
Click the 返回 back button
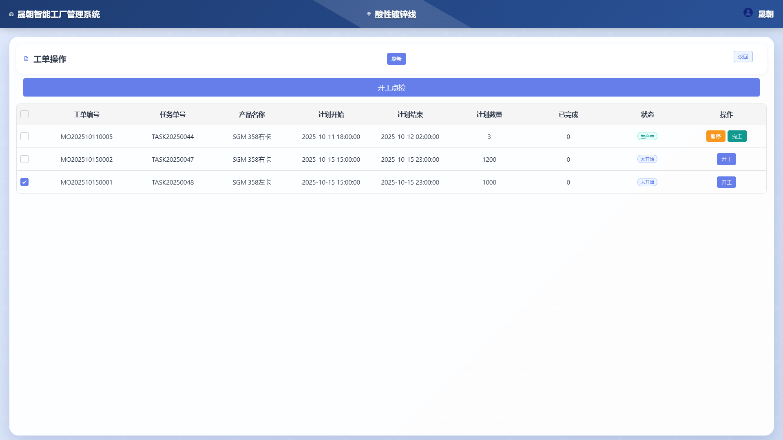pyautogui.click(x=743, y=57)
